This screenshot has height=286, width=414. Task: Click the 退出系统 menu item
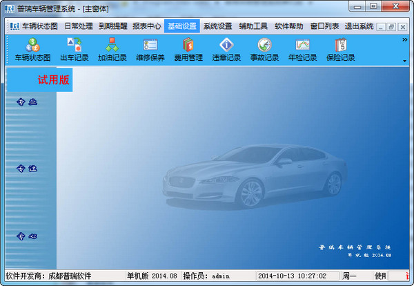[x=359, y=26]
